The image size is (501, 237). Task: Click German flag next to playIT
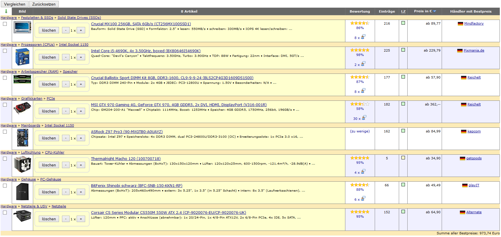pyautogui.click(x=465, y=185)
